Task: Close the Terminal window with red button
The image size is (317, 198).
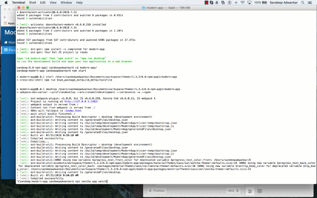Action: click(19, 8)
